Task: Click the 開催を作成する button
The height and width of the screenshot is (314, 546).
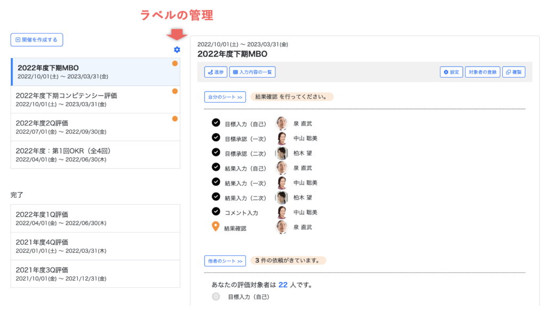Action: pyautogui.click(x=37, y=39)
